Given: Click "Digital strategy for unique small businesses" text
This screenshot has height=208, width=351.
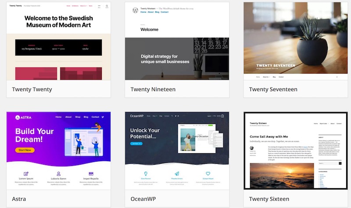Looking at the screenshot, I should pyautogui.click(x=165, y=59).
